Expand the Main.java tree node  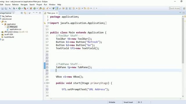pos(5,27)
